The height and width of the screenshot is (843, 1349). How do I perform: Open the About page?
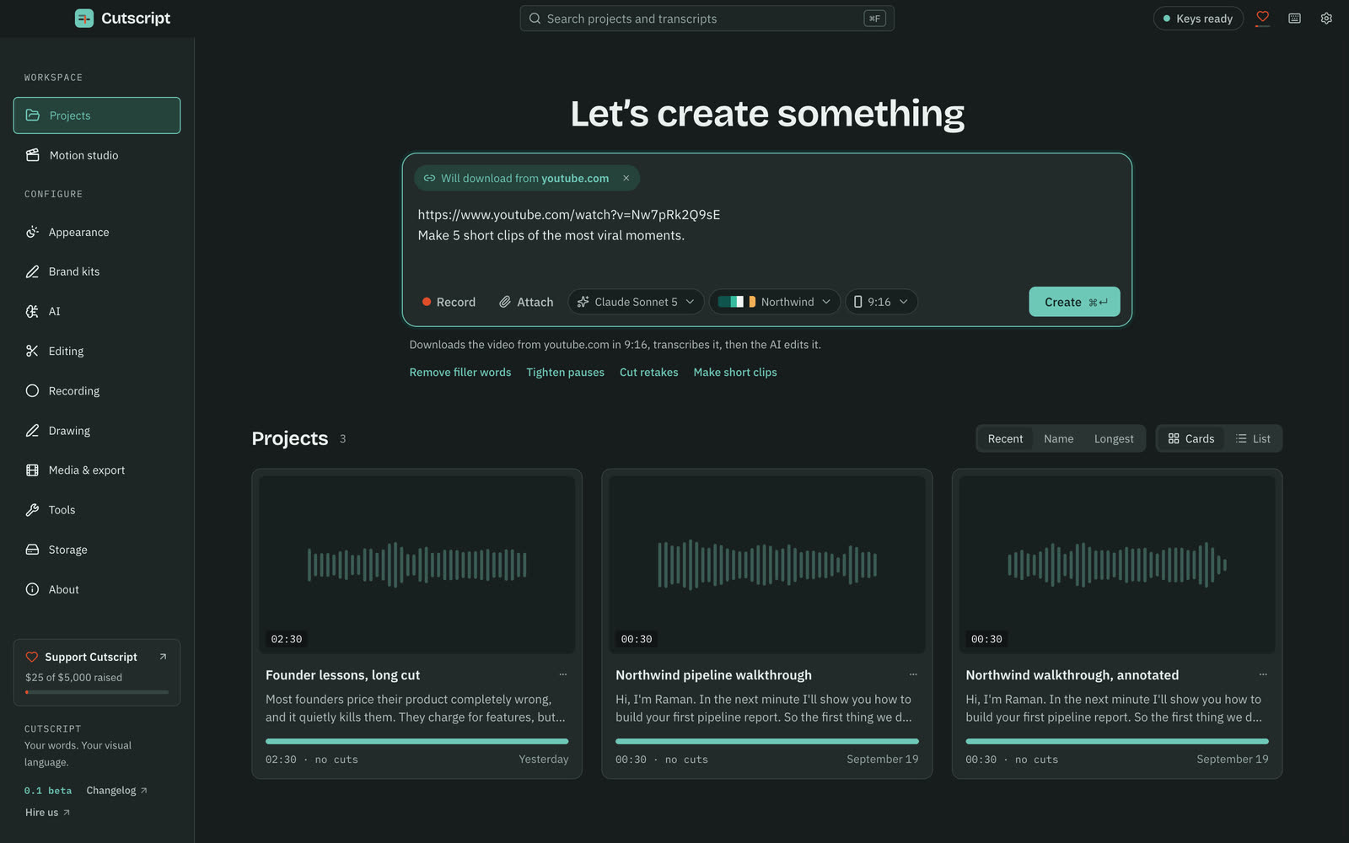coord(97,589)
